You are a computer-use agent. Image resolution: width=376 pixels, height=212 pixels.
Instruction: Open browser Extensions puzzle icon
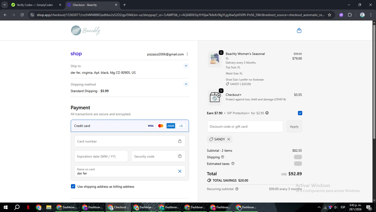tap(350, 15)
